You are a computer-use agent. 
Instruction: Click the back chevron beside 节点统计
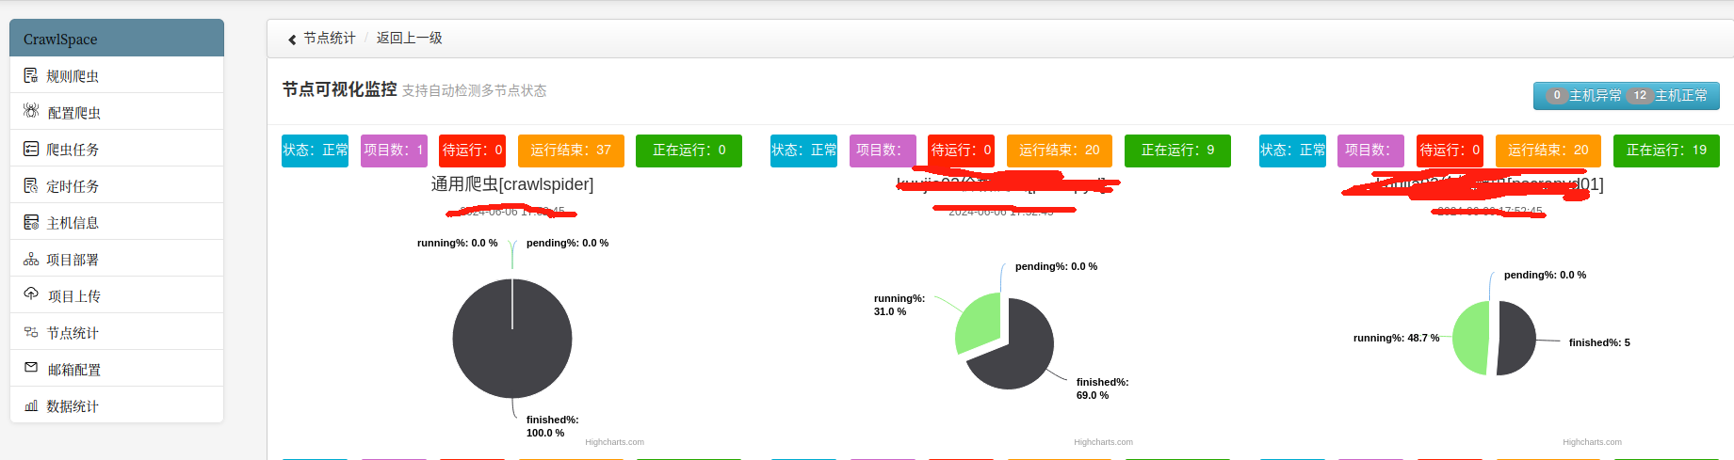(292, 40)
